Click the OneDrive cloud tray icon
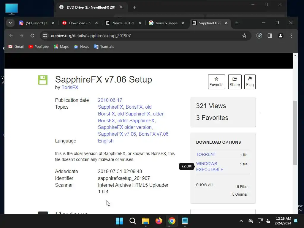The width and height of the screenshot is (304, 228). pyautogui.click(x=251, y=221)
